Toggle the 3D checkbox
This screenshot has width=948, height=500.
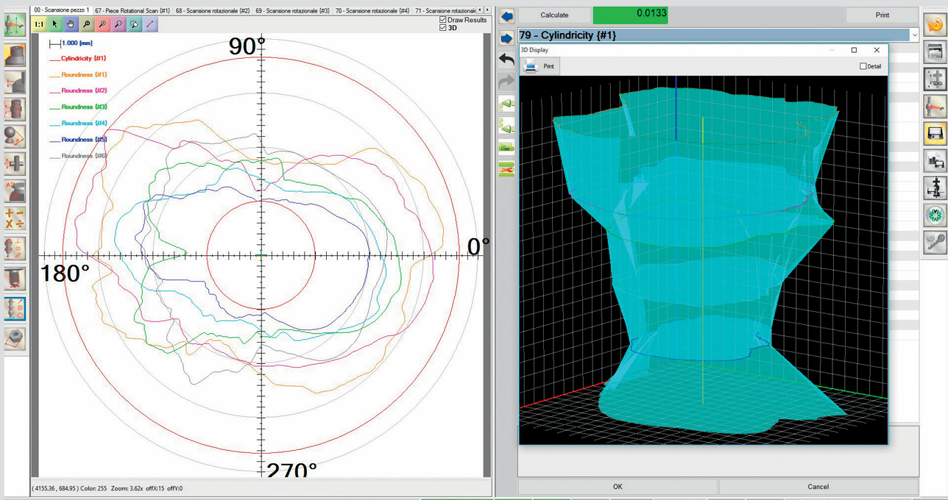click(x=442, y=28)
